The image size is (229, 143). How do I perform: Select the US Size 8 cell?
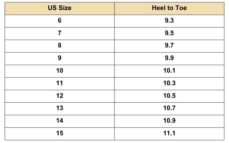point(60,46)
